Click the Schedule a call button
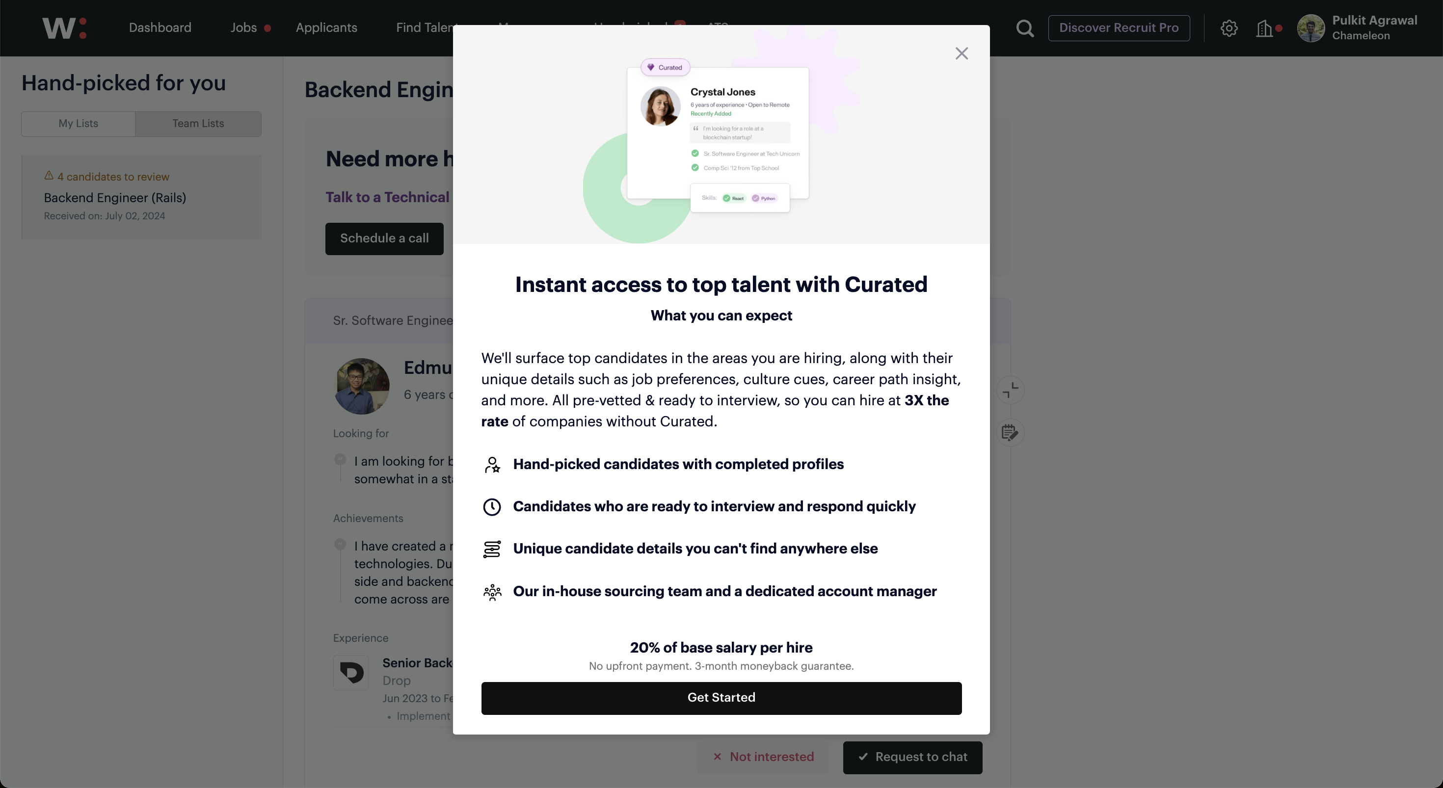 point(384,239)
